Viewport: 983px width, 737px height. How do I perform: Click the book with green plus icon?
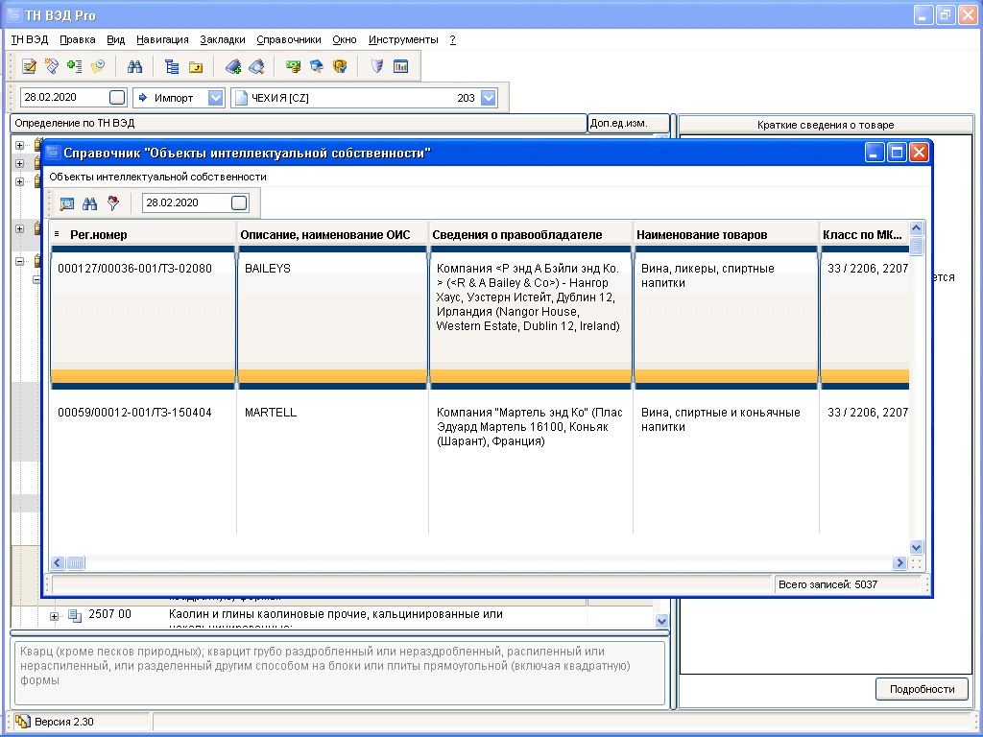coord(233,66)
